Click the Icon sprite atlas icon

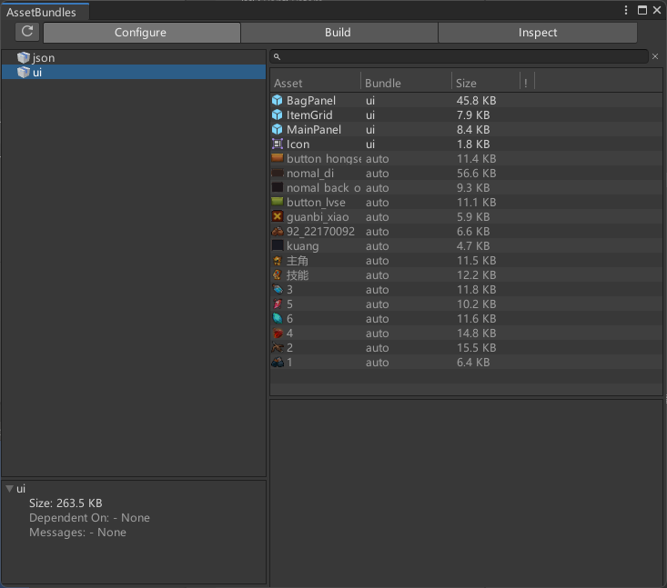tap(278, 144)
